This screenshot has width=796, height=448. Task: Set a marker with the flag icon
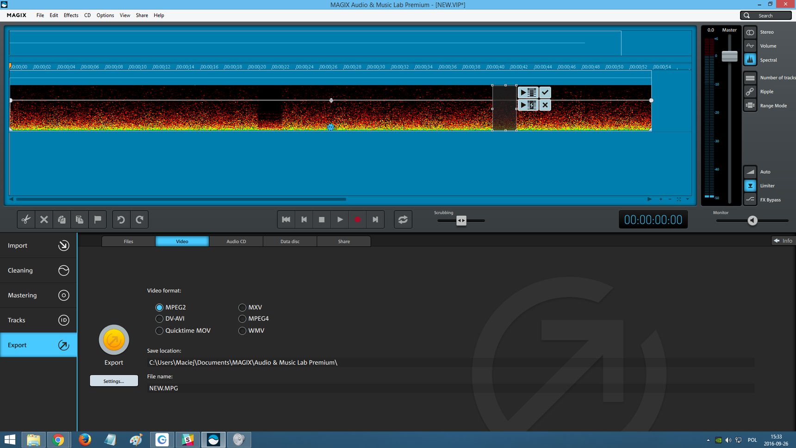click(x=98, y=219)
